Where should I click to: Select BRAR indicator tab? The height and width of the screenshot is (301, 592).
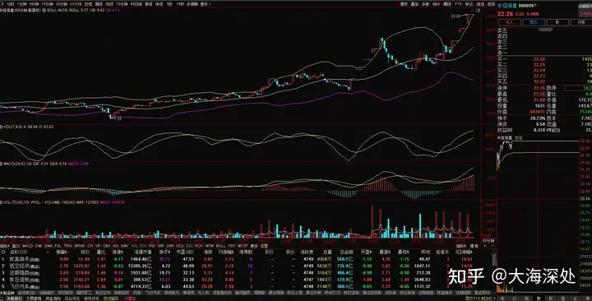tap(80, 245)
